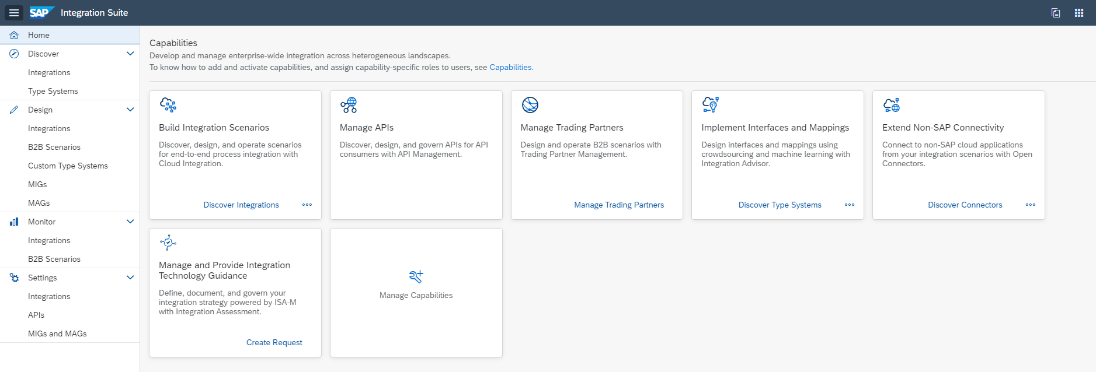Click the Design section label
The image size is (1096, 372).
click(x=40, y=110)
